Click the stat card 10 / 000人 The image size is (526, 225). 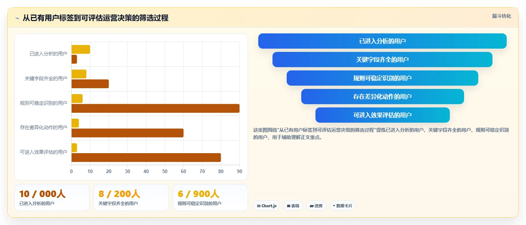click(52, 197)
